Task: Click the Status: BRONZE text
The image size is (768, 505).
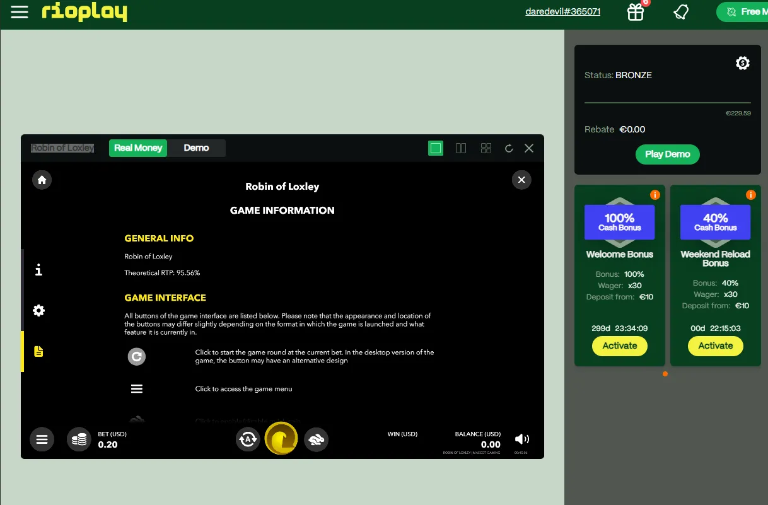Action: (618, 75)
